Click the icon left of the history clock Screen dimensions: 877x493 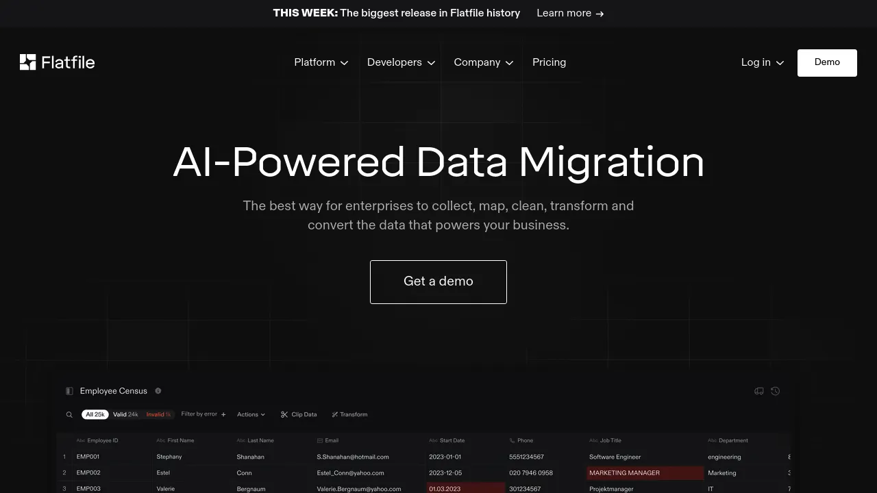(759, 391)
